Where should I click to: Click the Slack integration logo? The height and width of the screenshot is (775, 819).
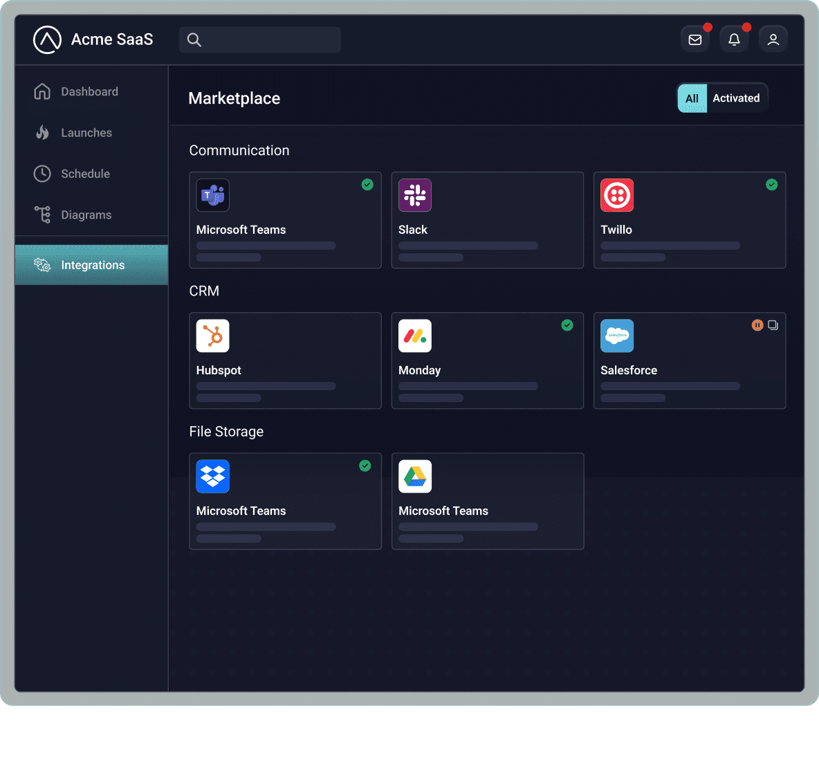414,195
